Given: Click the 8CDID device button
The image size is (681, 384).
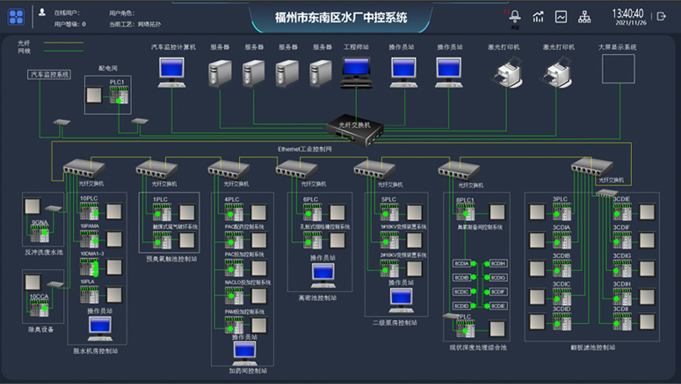Looking at the screenshot, I should pos(462,305).
